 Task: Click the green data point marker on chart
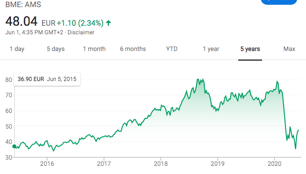[14, 146]
